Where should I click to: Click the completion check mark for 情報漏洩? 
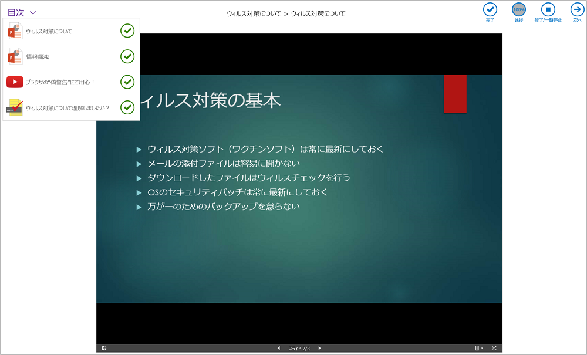[127, 56]
